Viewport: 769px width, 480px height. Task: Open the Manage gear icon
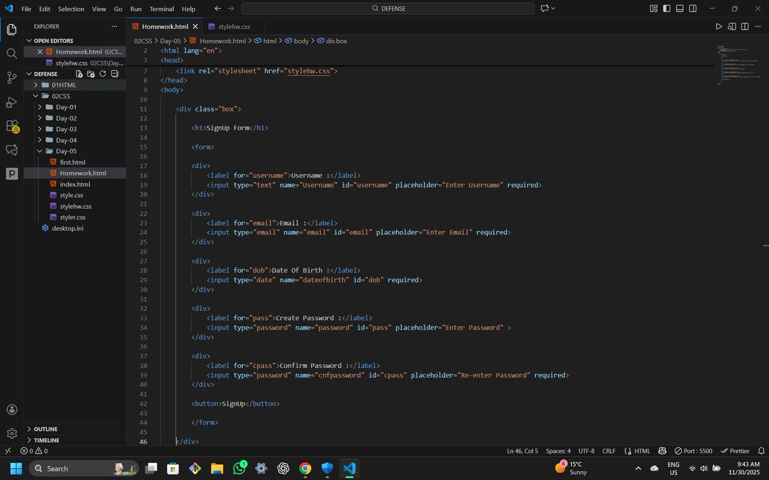pos(12,433)
